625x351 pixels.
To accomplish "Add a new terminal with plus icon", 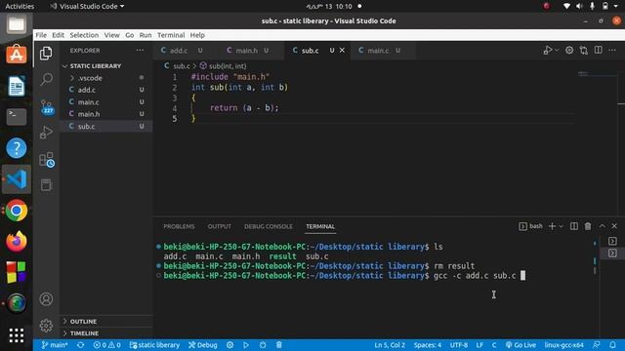I will tap(552, 226).
